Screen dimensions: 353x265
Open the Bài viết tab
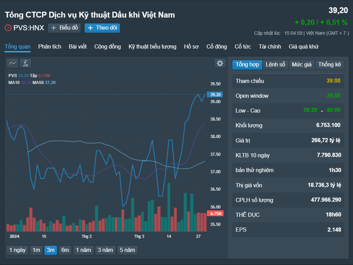click(x=78, y=47)
